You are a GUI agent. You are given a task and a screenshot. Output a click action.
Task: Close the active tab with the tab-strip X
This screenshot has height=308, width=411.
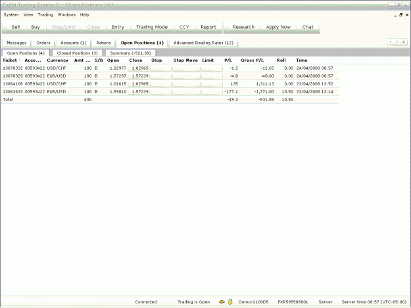(x=404, y=42)
